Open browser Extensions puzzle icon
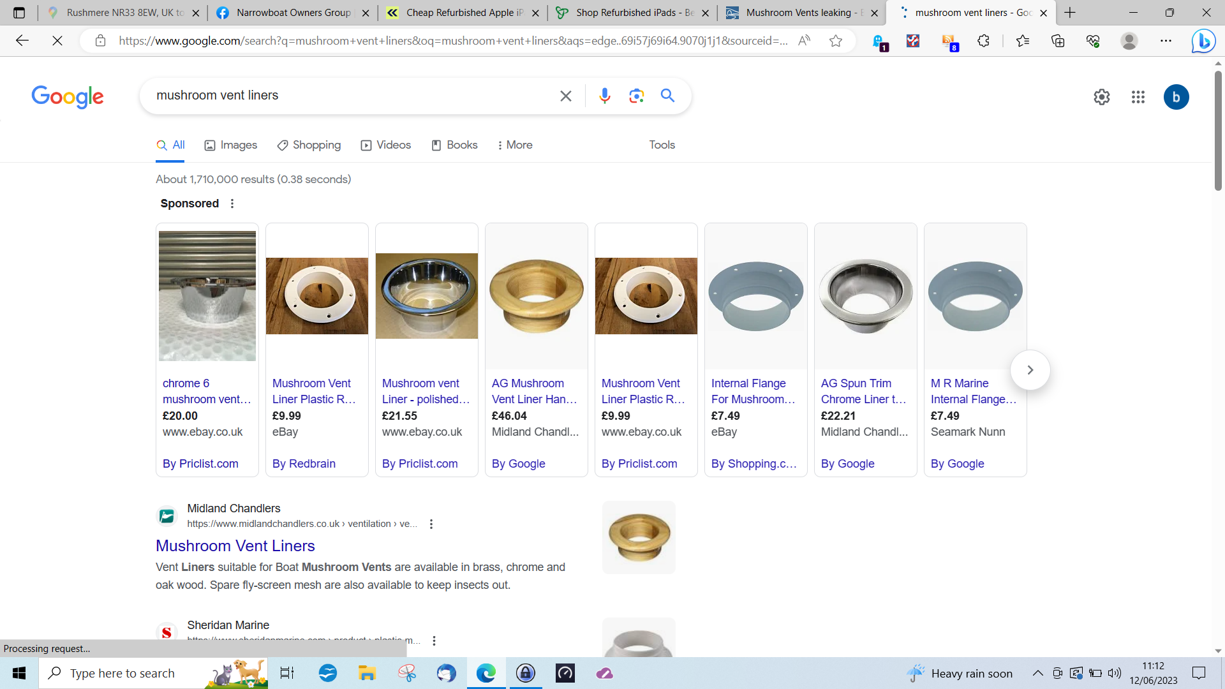 pyautogui.click(x=983, y=41)
